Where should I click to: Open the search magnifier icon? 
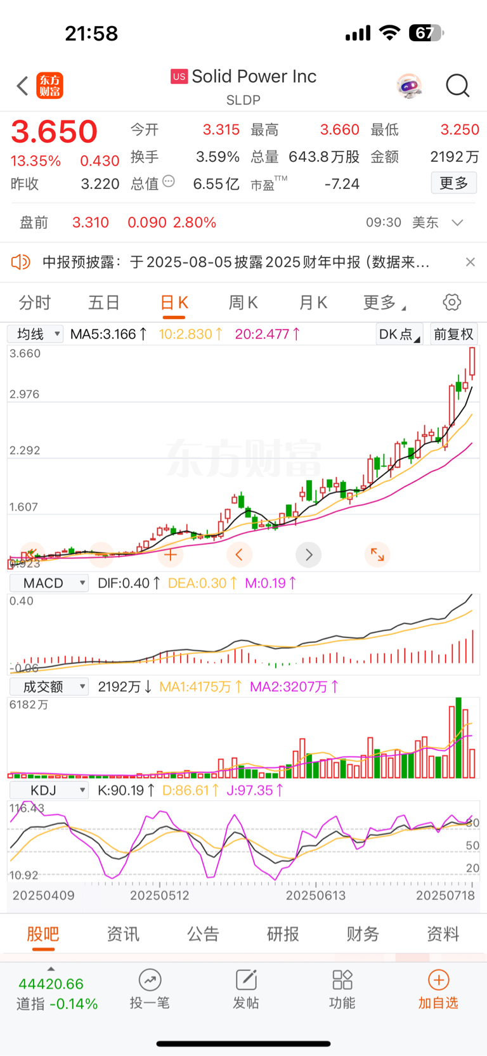457,86
